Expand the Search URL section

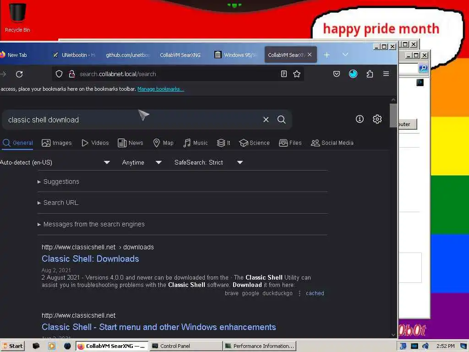coord(58,203)
